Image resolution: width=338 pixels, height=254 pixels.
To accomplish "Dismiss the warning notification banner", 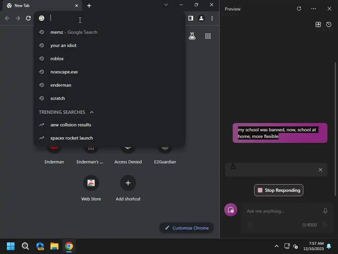I will pyautogui.click(x=320, y=170).
